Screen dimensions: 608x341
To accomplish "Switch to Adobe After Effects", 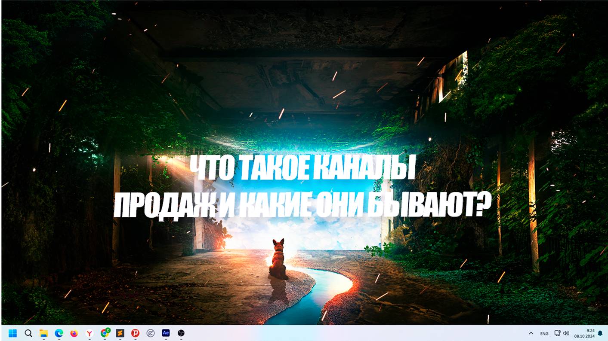I will [x=166, y=333].
